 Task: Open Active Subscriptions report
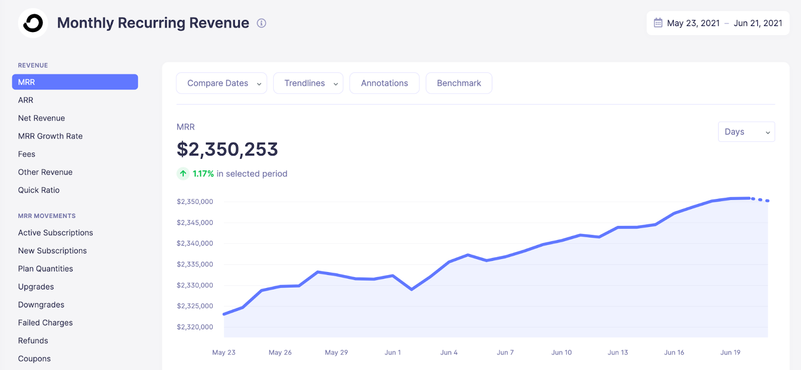[56, 232]
